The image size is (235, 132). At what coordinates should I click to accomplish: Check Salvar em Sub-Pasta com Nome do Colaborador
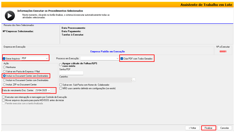coord(61,85)
